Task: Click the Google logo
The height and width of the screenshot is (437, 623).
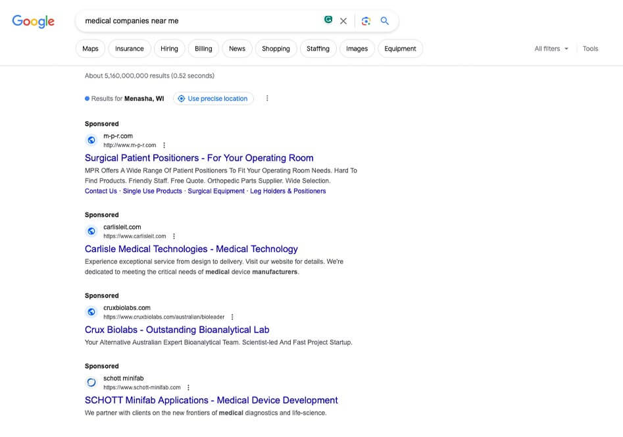Action: [x=33, y=21]
